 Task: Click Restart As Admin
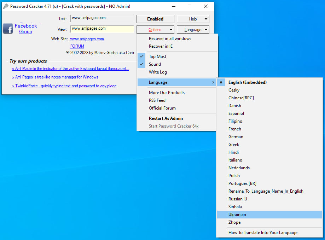(176, 118)
